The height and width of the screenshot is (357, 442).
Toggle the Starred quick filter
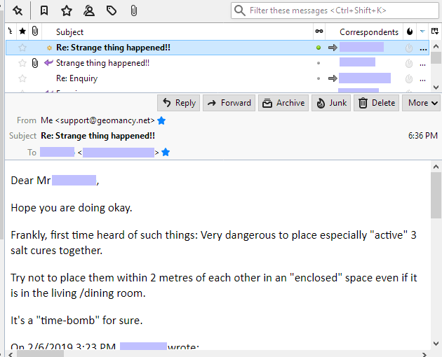pyautogui.click(x=67, y=10)
